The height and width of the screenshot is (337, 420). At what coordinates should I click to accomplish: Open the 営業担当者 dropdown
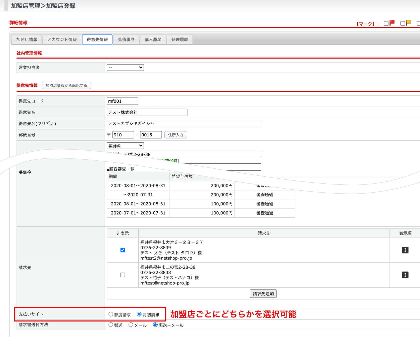[125, 68]
